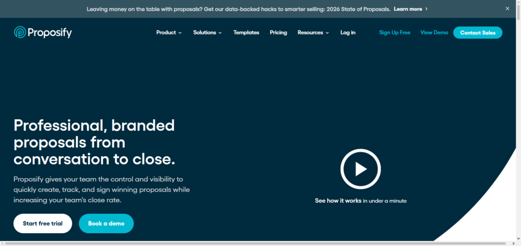Expand the Solutions dropdown chevron
Image resolution: width=521 pixels, height=246 pixels.
[220, 33]
